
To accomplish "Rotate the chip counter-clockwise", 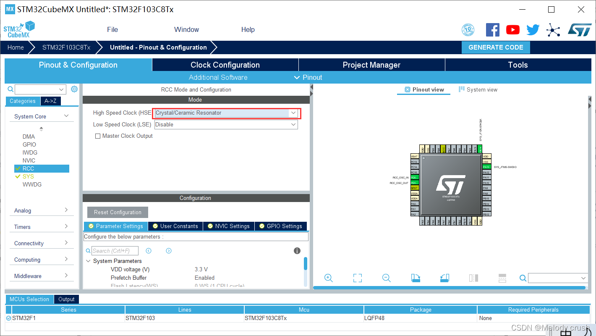I will (x=444, y=278).
